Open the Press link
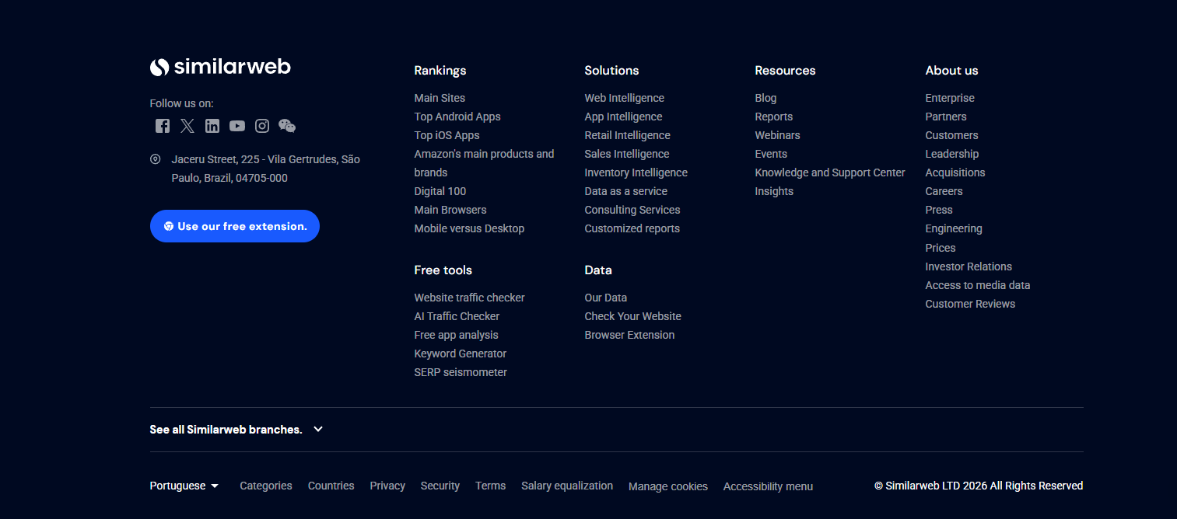 939,210
